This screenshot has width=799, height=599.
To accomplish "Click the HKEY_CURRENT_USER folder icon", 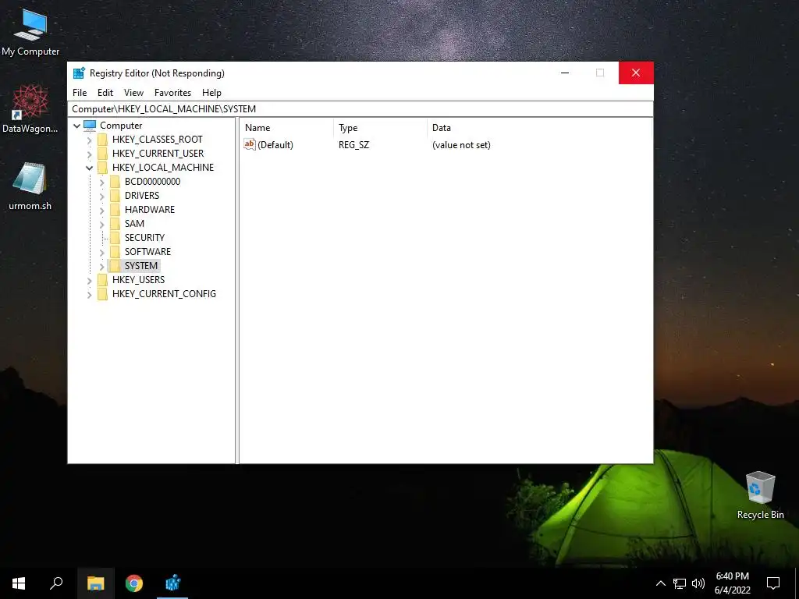I will [x=102, y=154].
